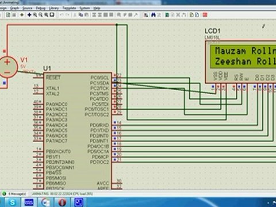Viewport: 276px width, 207px height.
Task: Click the PD7/OC2 pin label
Action: tap(99, 162)
